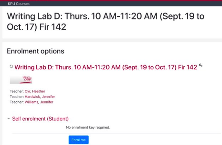The height and width of the screenshot is (145, 222).
Task: Click the No enrolment key required text
Action: click(88, 127)
